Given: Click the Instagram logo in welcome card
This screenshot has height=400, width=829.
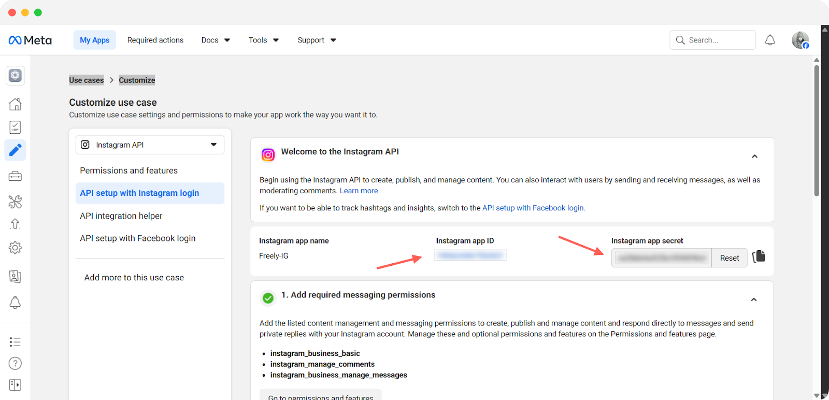Looking at the screenshot, I should coord(268,154).
